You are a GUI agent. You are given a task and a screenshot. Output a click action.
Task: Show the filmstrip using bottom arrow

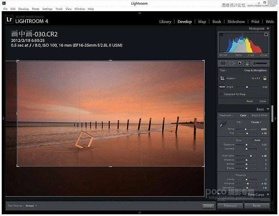(x=139, y=212)
